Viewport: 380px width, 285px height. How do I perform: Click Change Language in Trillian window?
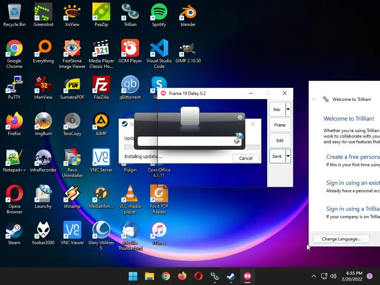341,239
